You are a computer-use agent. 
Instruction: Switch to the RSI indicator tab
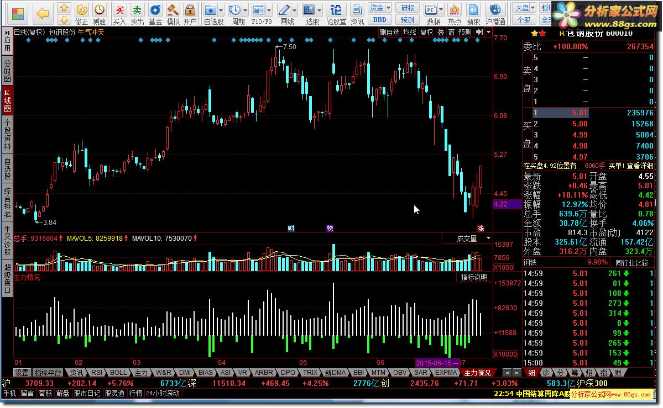97,373
